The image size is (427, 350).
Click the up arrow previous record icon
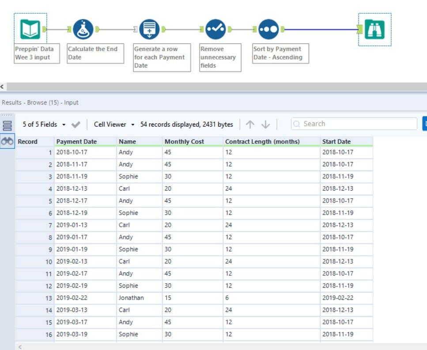coord(250,124)
